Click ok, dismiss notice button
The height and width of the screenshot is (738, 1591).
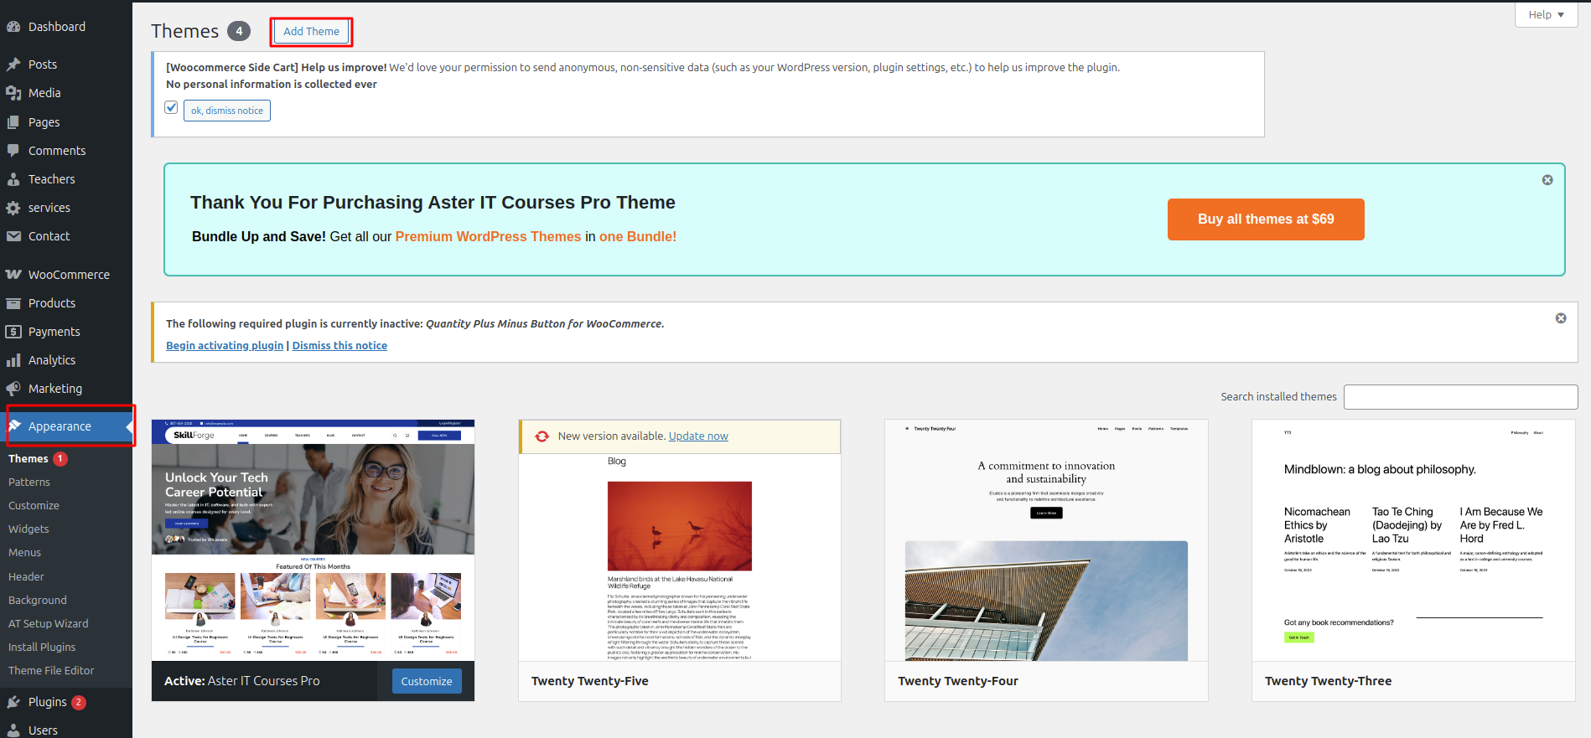227,111
